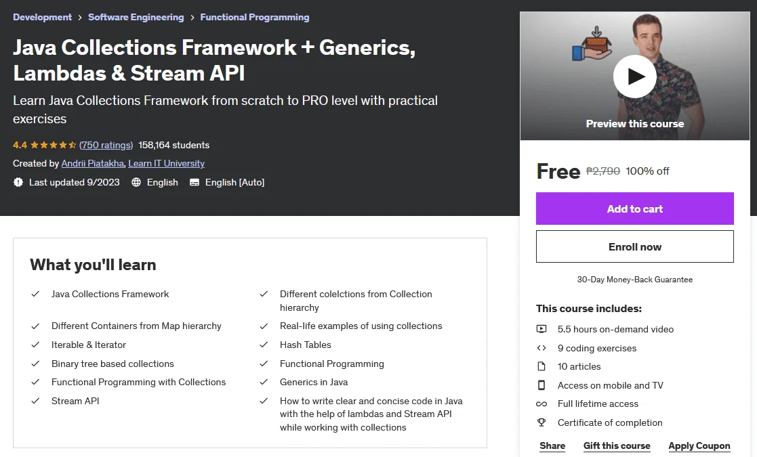
Task: Click the star rating icons
Action: (x=54, y=145)
